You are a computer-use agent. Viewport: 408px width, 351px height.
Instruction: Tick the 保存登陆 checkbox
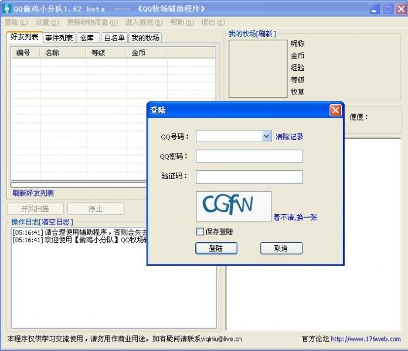coord(200,231)
